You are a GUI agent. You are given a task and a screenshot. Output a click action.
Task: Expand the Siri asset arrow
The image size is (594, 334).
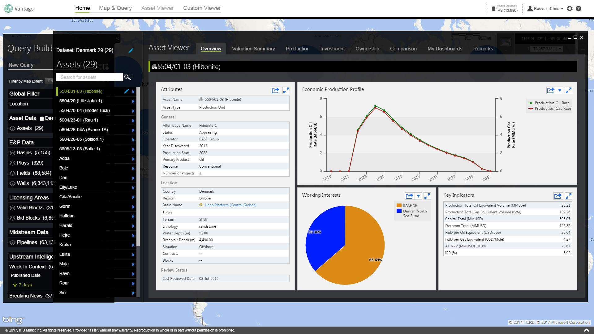[x=133, y=293]
